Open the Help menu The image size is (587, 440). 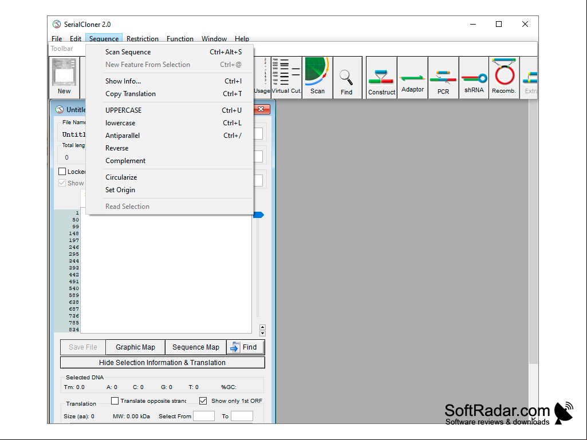pyautogui.click(x=242, y=38)
